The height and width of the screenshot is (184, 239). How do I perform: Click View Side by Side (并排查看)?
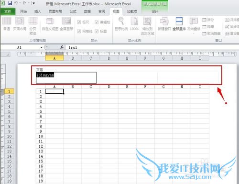pos(232,20)
